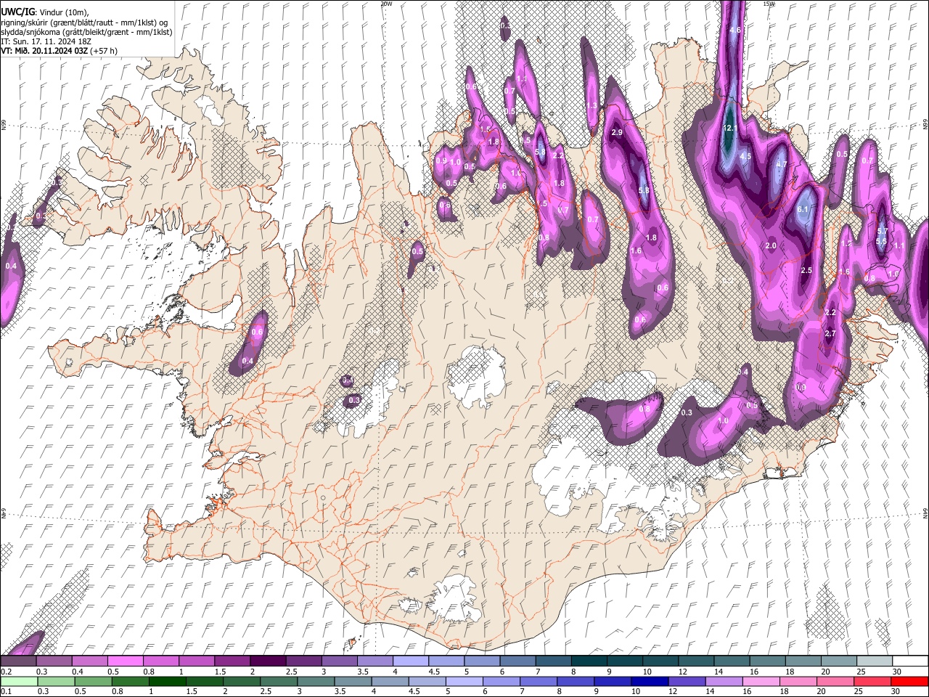This screenshot has width=929, height=697.
Task: Click the 2.5 value on the map
Action: (x=806, y=270)
